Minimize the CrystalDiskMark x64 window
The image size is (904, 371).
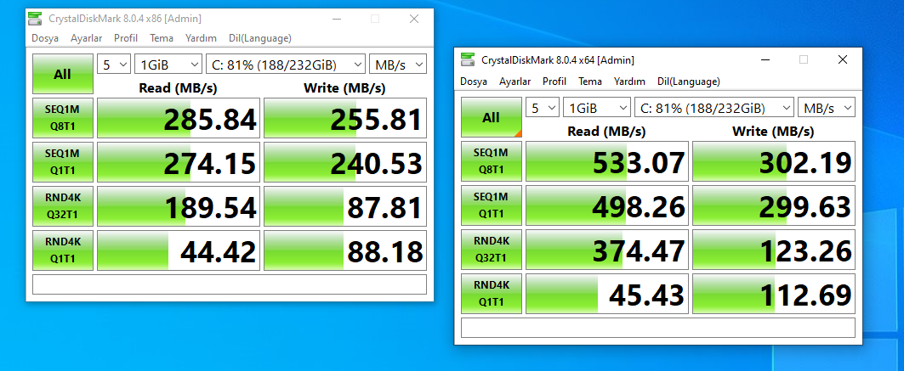click(765, 59)
